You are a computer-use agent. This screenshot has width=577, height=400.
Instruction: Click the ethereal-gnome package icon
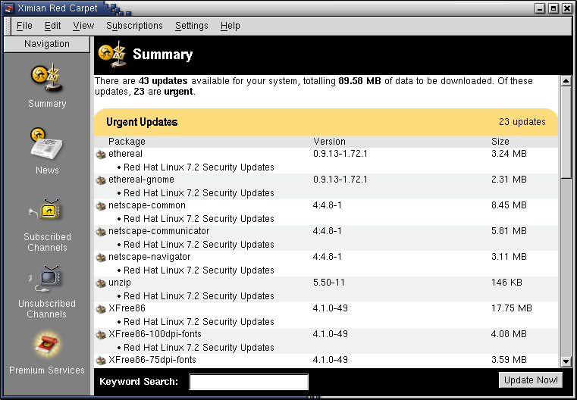coord(100,180)
